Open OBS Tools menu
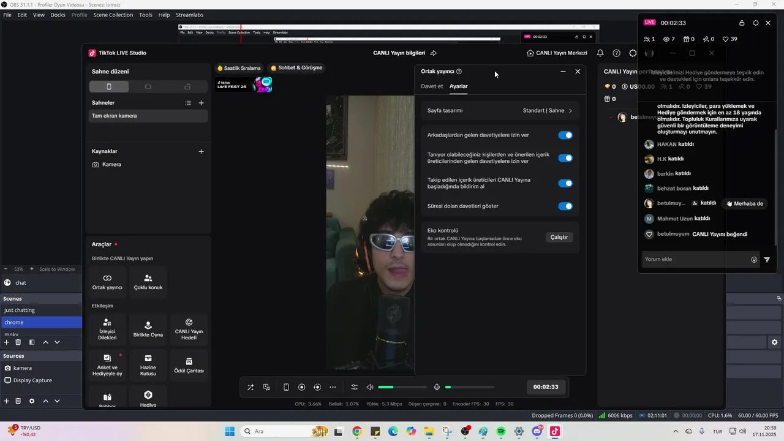 pos(146,15)
